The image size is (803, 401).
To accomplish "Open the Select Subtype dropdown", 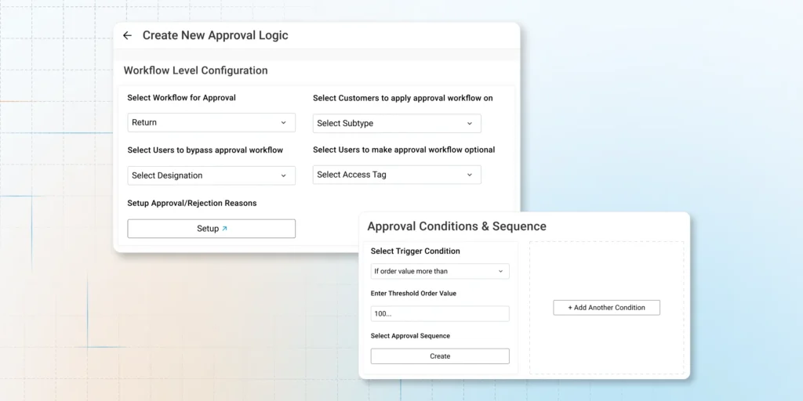I will [397, 123].
